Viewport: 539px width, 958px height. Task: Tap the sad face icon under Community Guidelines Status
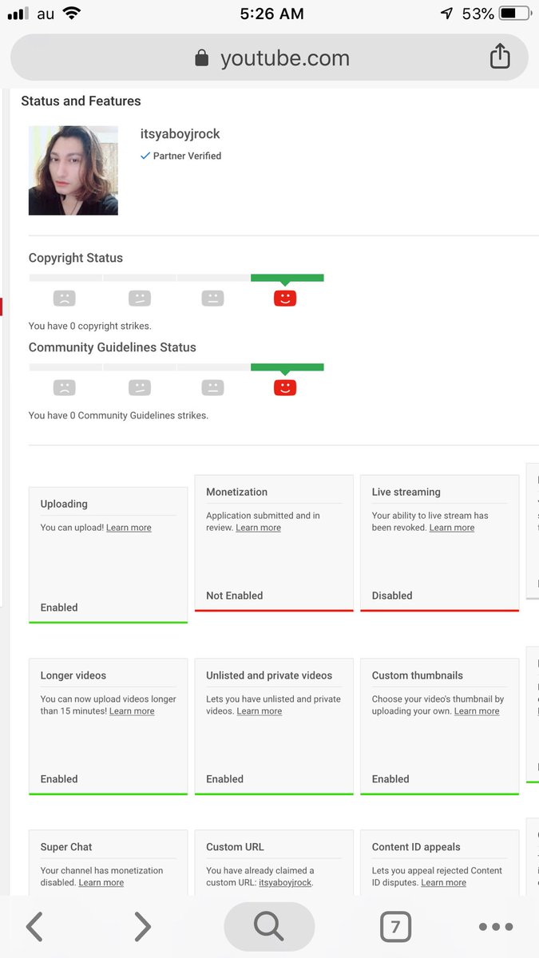pyautogui.click(x=65, y=388)
